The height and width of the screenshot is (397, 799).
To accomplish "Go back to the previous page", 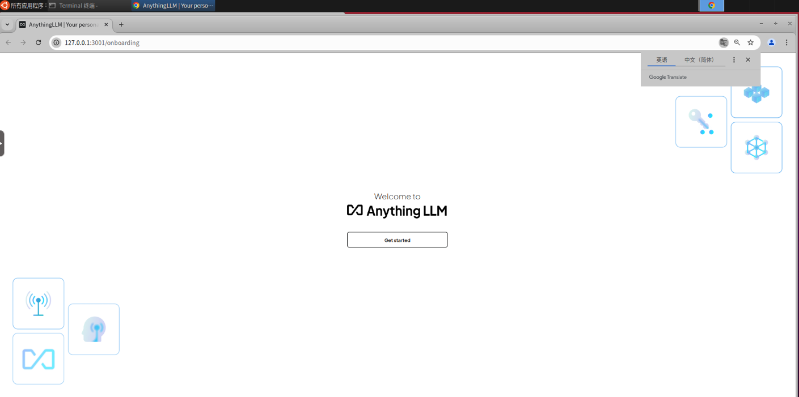I will [x=8, y=42].
